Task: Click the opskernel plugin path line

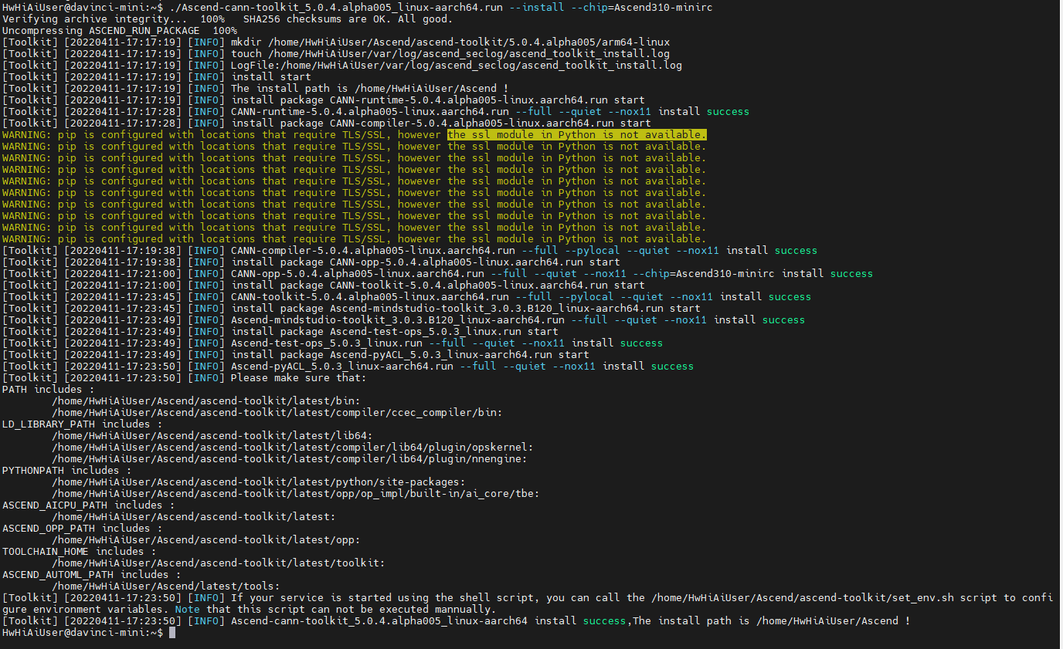Action: click(292, 448)
